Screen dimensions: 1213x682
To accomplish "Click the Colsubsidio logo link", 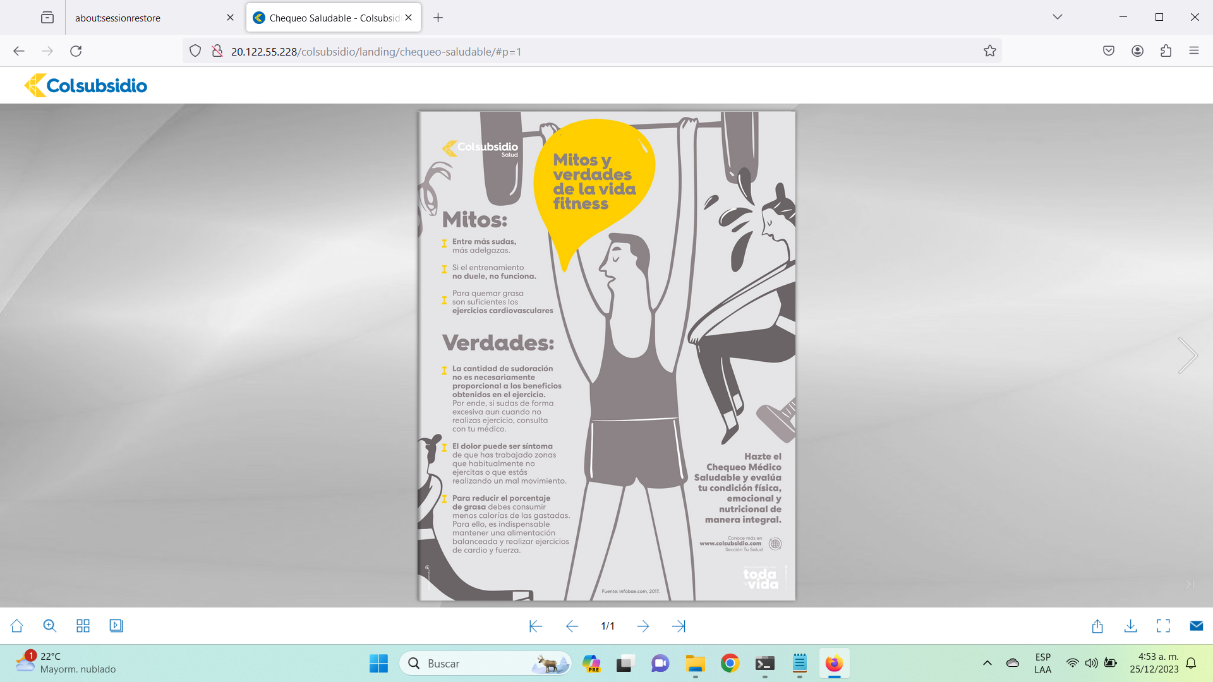I will click(87, 85).
